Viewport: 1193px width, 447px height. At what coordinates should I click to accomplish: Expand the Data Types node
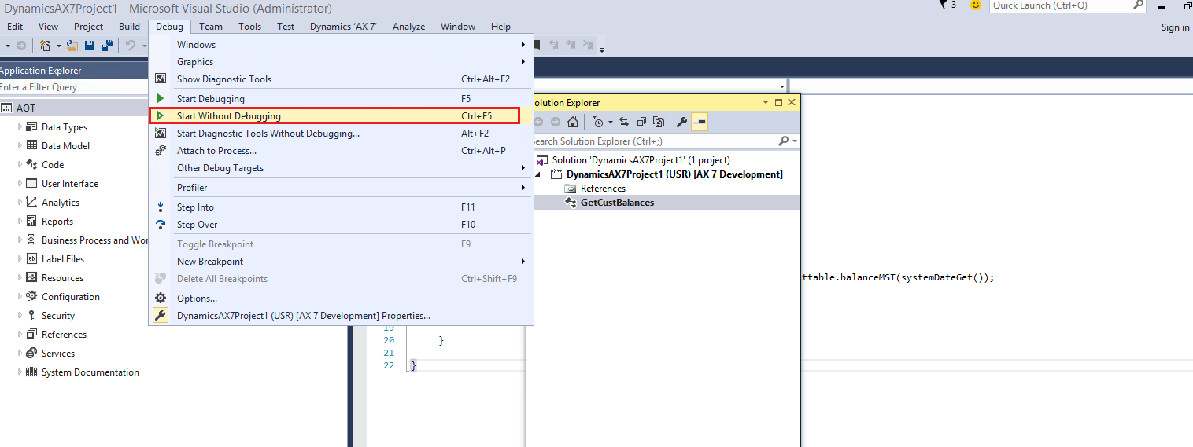point(20,127)
